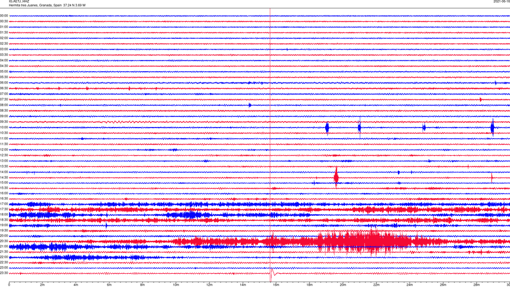Viewport: 510px width, 287px height.
Task: Click the 15:30 time row label
Action: click(x=4, y=188)
